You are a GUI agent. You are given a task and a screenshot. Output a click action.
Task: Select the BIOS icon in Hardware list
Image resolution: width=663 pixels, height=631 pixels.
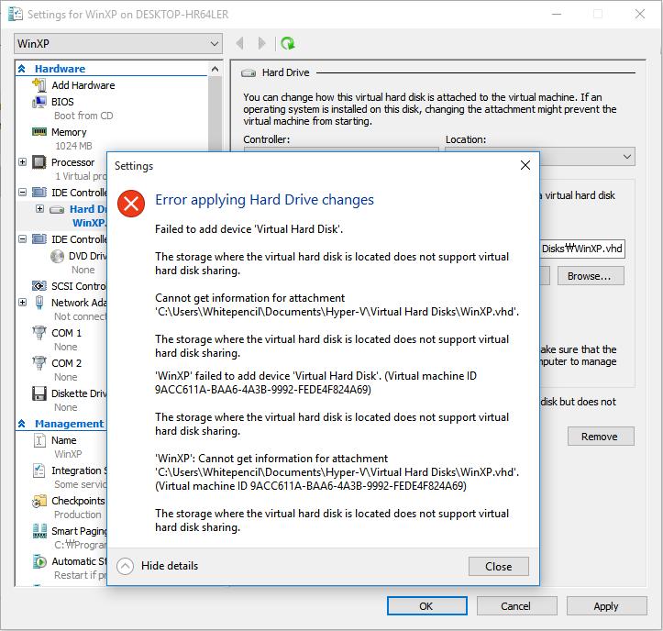tap(39, 102)
